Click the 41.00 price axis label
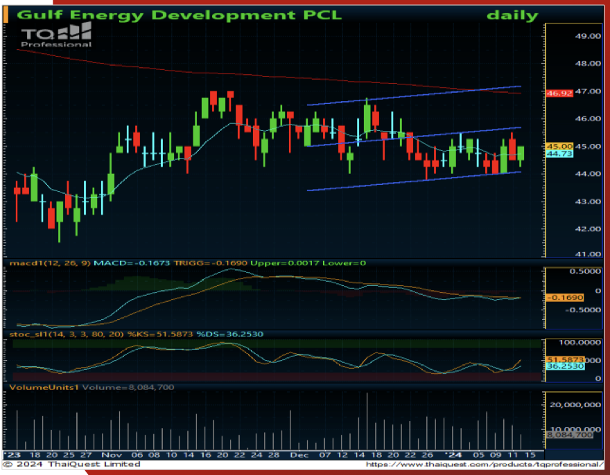The width and height of the screenshot is (610, 475). point(588,254)
